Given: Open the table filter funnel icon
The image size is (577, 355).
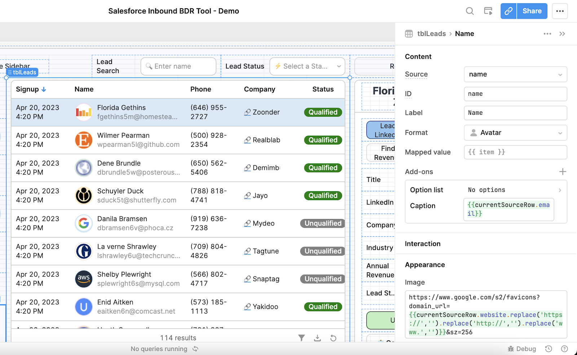Looking at the screenshot, I should pos(301,338).
